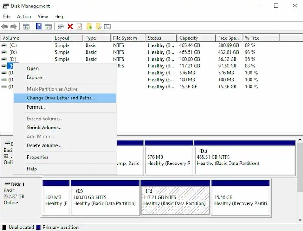Choose Help at bottom of context menu

pos(65,169)
